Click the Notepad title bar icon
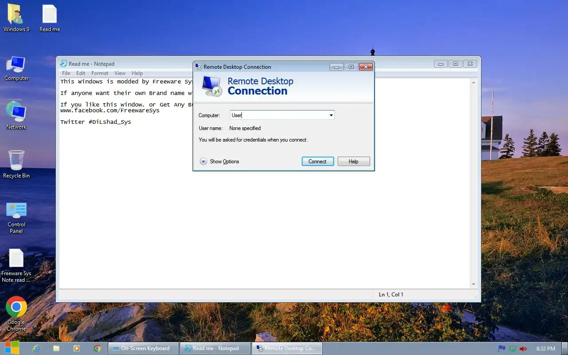This screenshot has height=355, width=568. click(63, 64)
